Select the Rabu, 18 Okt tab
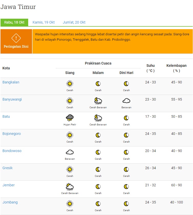193x215 pixels. coord(14,22)
